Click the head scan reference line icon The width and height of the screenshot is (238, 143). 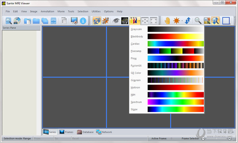[125, 21]
